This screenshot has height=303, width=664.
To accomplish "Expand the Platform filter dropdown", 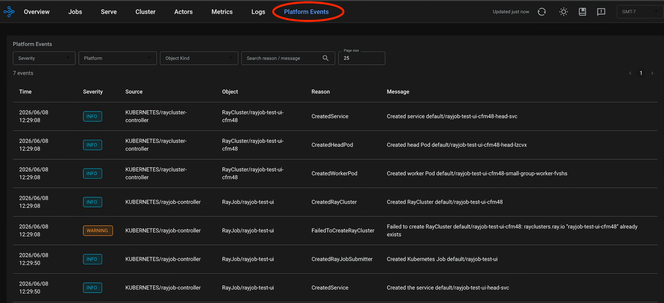I will click(118, 58).
